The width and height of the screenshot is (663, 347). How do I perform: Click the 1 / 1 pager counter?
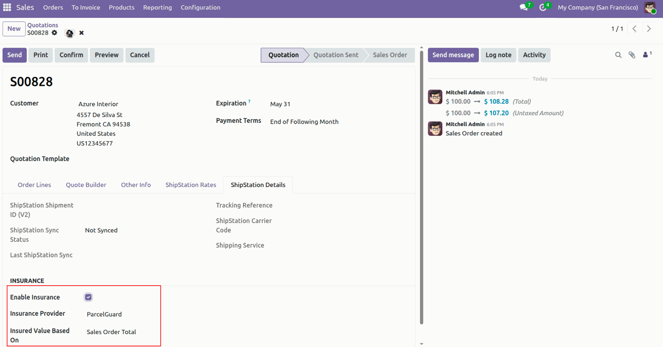(617, 29)
